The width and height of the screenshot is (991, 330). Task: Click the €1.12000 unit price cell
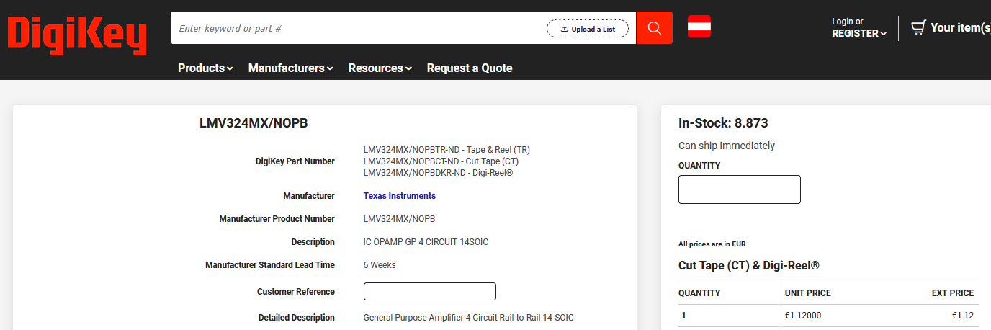(x=803, y=315)
